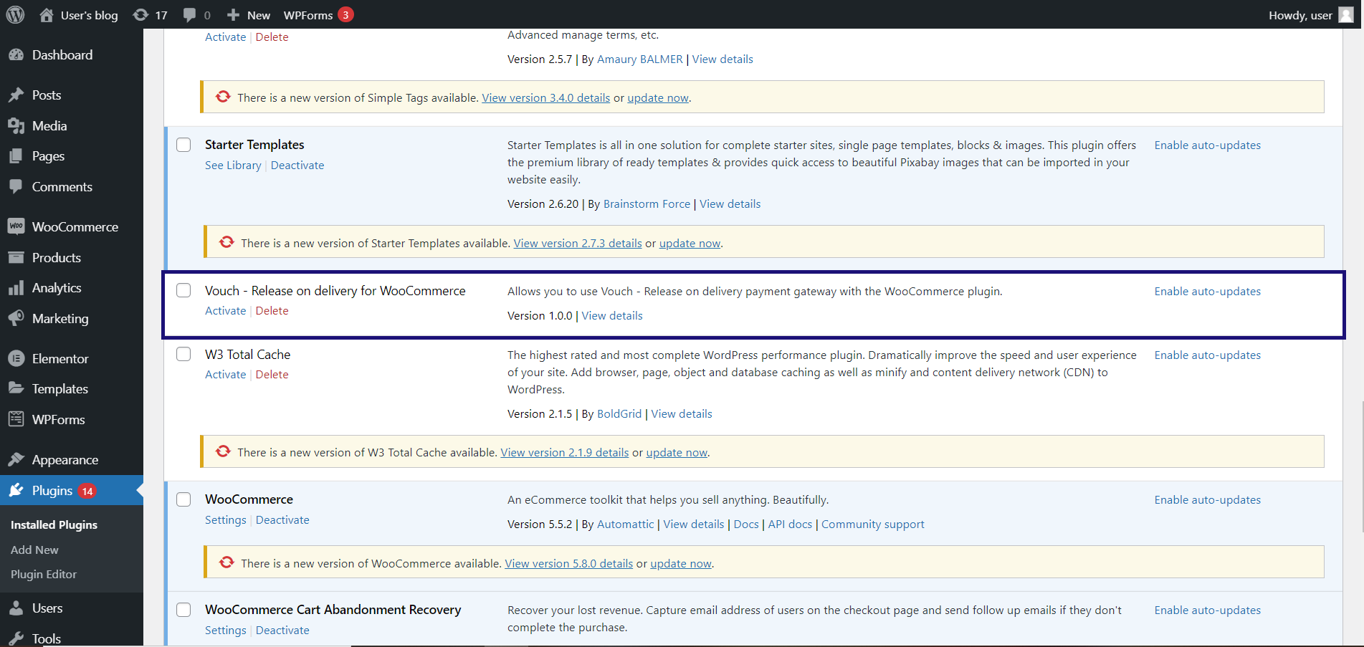
Task: Click the plus icon next to New
Action: click(x=233, y=14)
